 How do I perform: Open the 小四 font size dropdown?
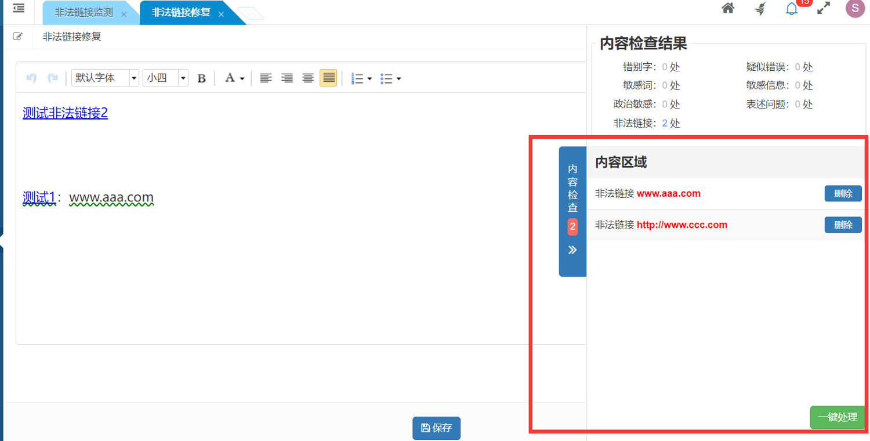point(165,78)
